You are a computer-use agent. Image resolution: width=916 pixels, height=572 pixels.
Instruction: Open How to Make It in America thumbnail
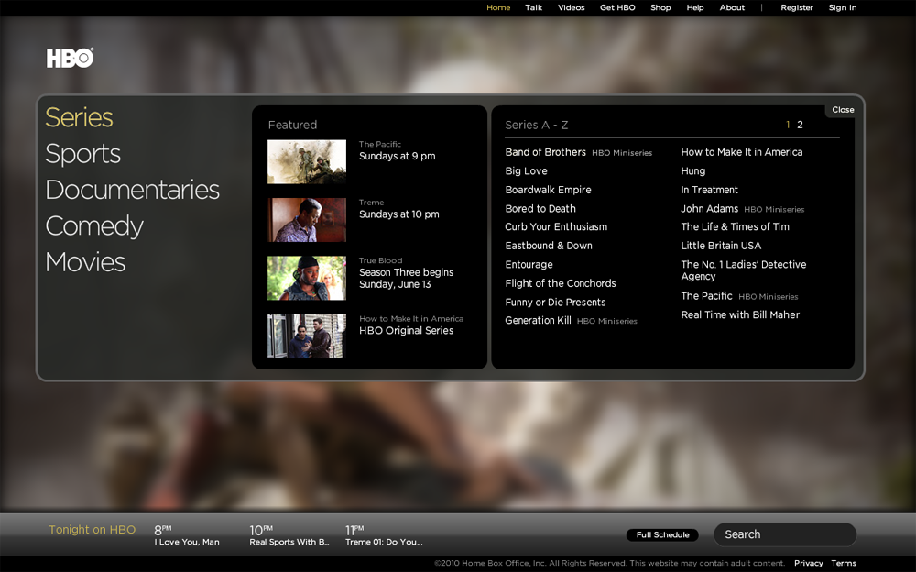[x=307, y=336]
